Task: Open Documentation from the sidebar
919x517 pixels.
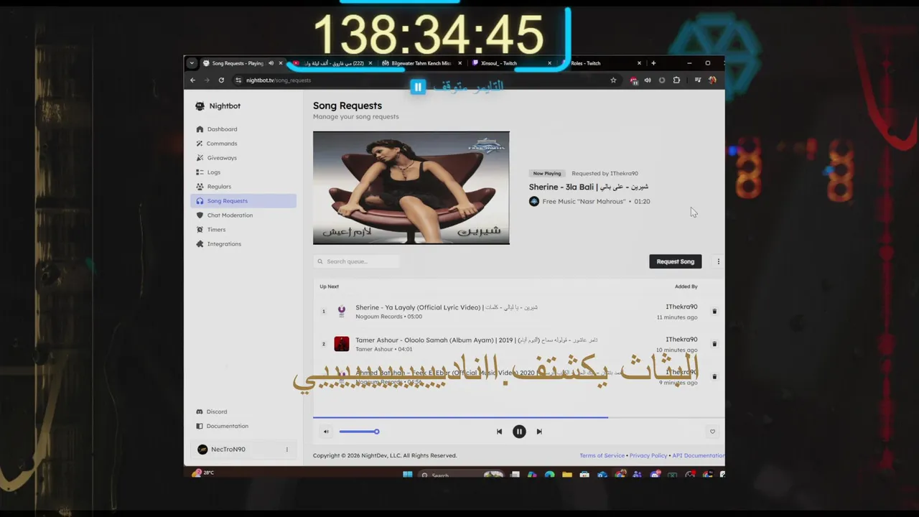Action: tap(223, 426)
